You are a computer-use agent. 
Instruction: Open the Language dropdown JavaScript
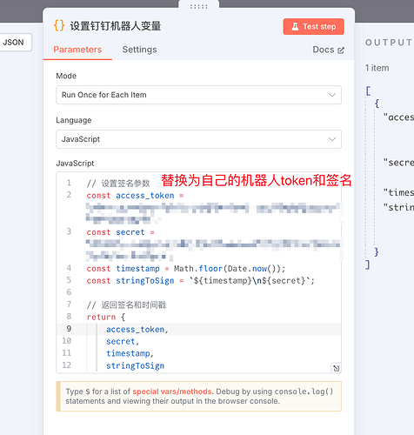point(198,139)
